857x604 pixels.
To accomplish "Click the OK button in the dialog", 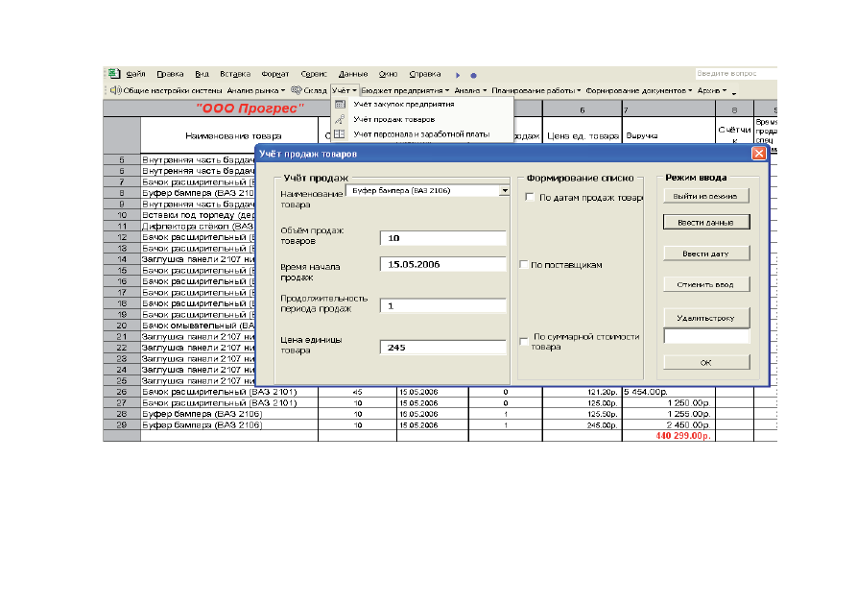I will tap(705, 362).
